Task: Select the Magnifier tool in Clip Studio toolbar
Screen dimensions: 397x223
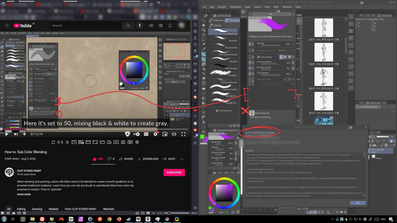Action: [203, 20]
